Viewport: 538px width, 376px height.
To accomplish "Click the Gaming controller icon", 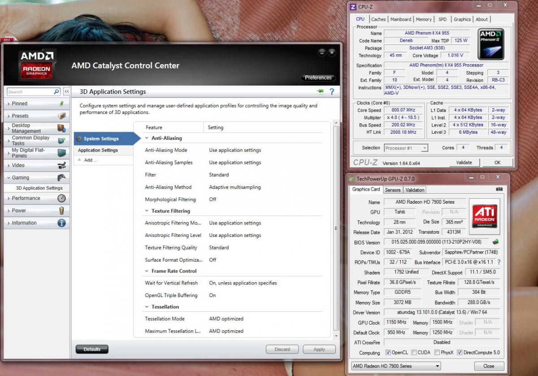I will point(62,178).
